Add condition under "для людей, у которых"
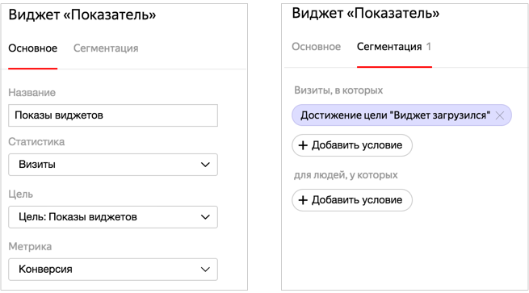This screenshot has width=529, height=293. point(352,200)
